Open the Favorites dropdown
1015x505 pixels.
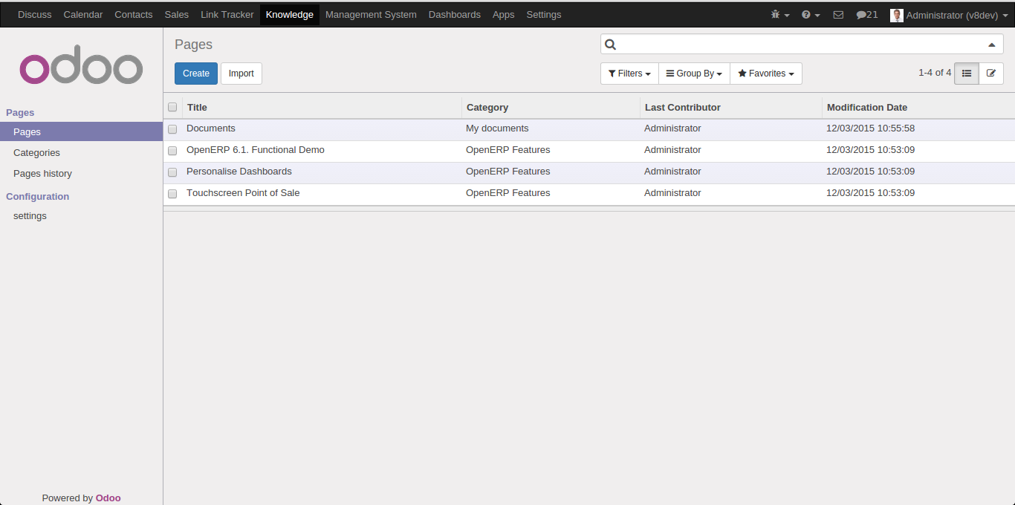tap(765, 74)
